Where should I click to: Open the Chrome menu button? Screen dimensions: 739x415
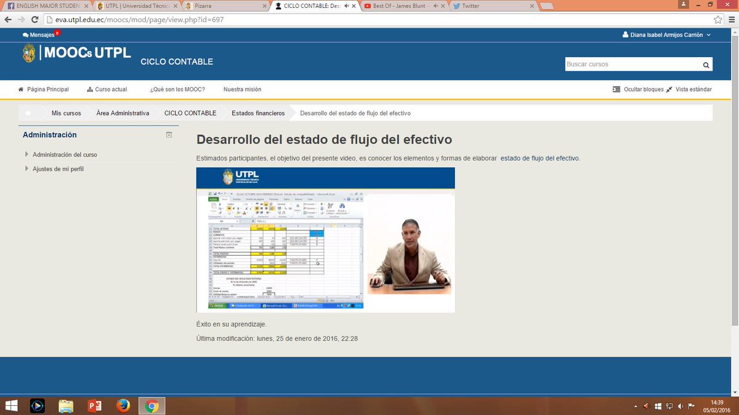(731, 19)
